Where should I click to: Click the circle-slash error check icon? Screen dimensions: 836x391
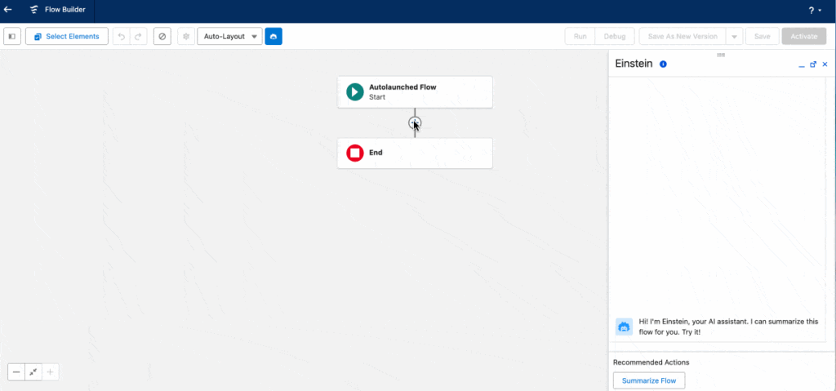[x=162, y=37]
